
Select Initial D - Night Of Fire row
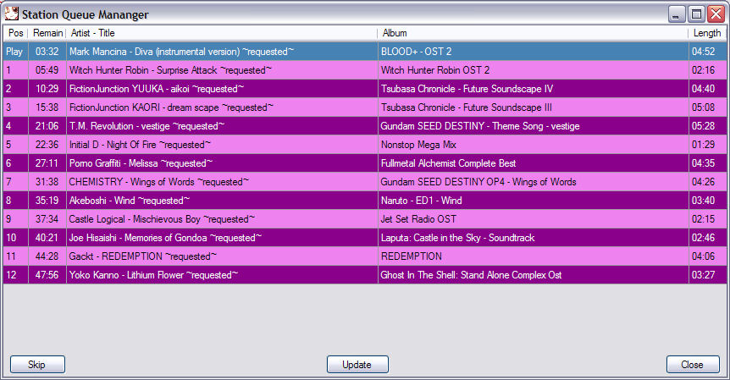click(141, 145)
